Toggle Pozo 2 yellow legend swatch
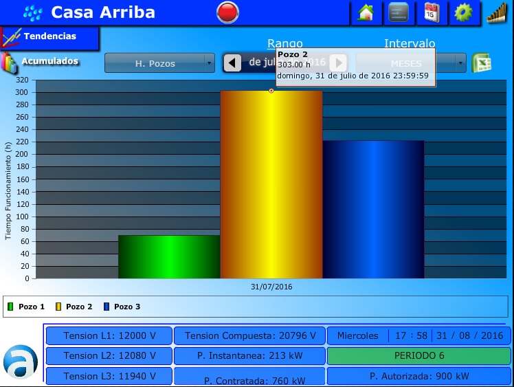The width and height of the screenshot is (514, 387). (x=58, y=307)
